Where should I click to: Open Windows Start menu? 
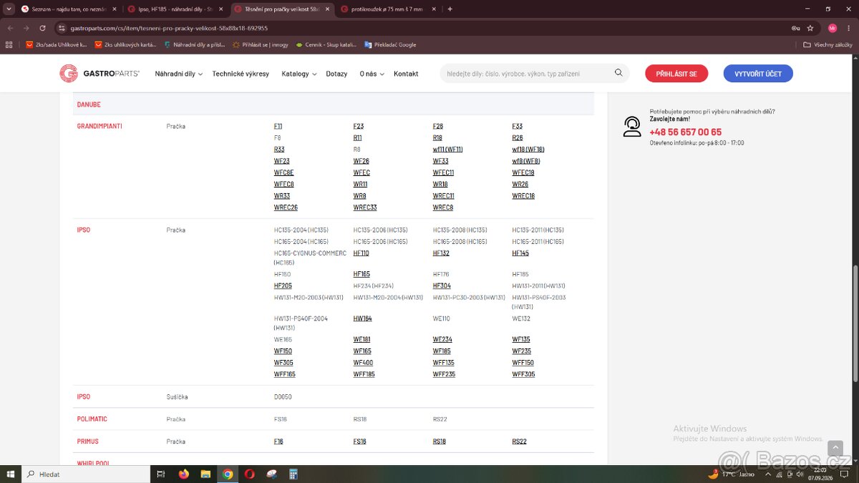(x=11, y=474)
